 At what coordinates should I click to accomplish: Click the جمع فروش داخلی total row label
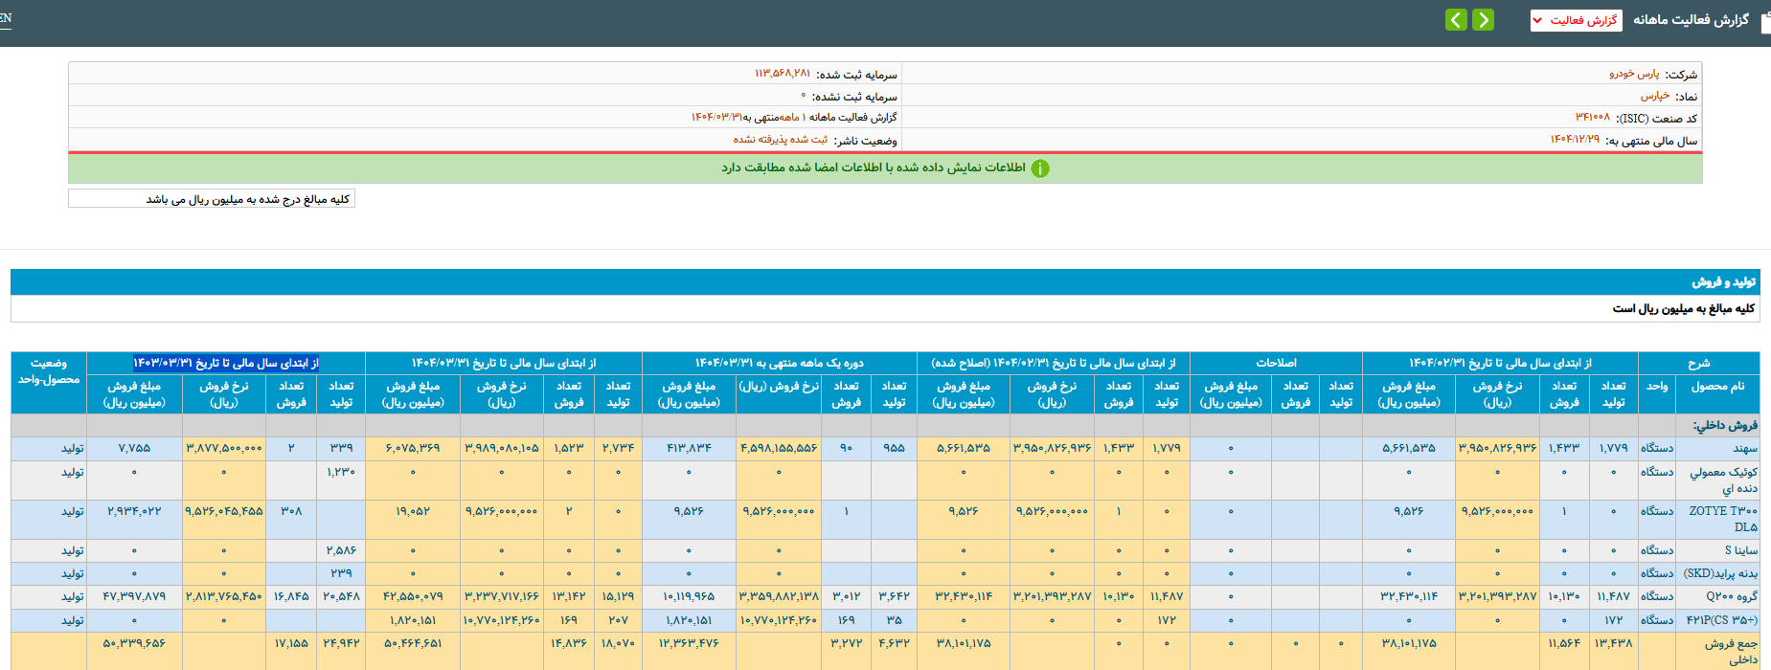pyautogui.click(x=1730, y=651)
